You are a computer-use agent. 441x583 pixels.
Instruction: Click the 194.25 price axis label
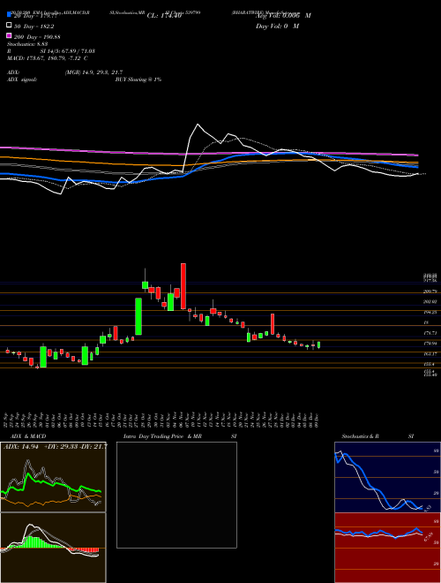[x=432, y=313]
